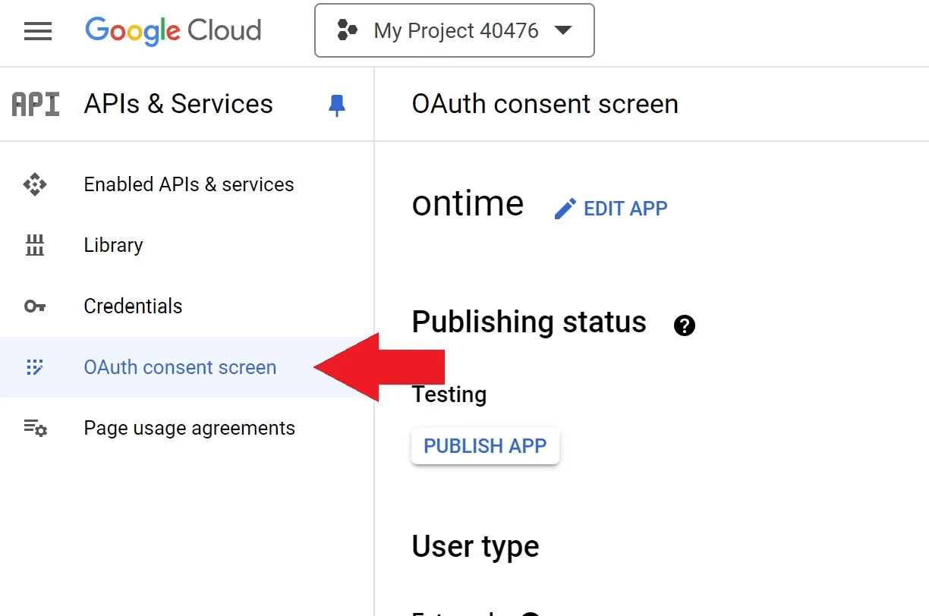Click the APIs & Services heading

[x=178, y=104]
